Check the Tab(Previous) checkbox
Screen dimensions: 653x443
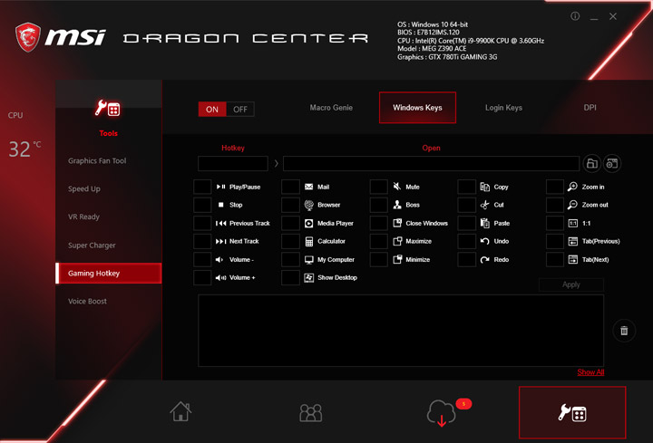[555, 241]
